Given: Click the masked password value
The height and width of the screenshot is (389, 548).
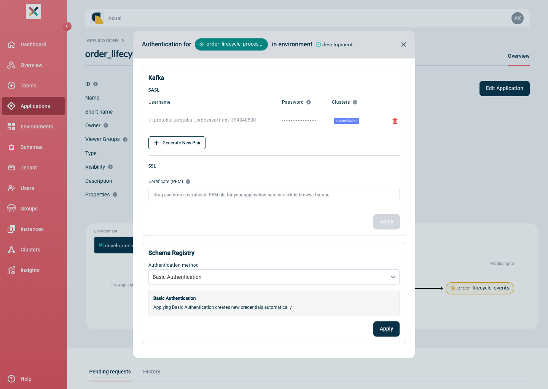Looking at the screenshot, I should 299,120.
